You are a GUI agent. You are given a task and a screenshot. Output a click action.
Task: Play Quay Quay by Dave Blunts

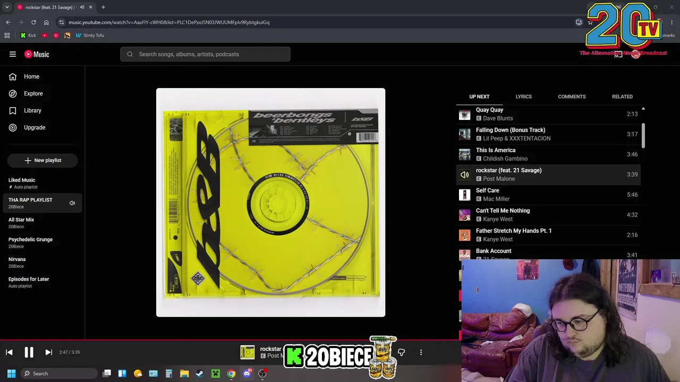[548, 114]
